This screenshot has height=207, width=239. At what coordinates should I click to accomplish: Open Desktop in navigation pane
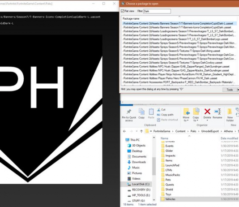tap(135, 151)
